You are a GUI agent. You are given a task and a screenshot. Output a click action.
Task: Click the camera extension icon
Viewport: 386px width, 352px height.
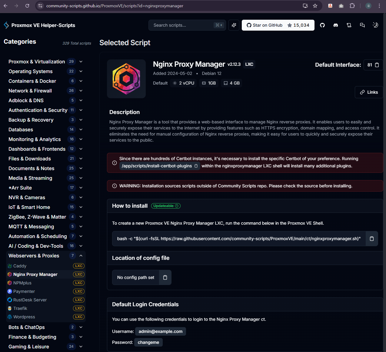pyautogui.click(x=341, y=6)
